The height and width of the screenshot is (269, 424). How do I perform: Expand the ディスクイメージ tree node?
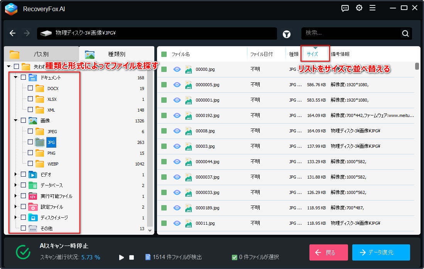point(16,217)
